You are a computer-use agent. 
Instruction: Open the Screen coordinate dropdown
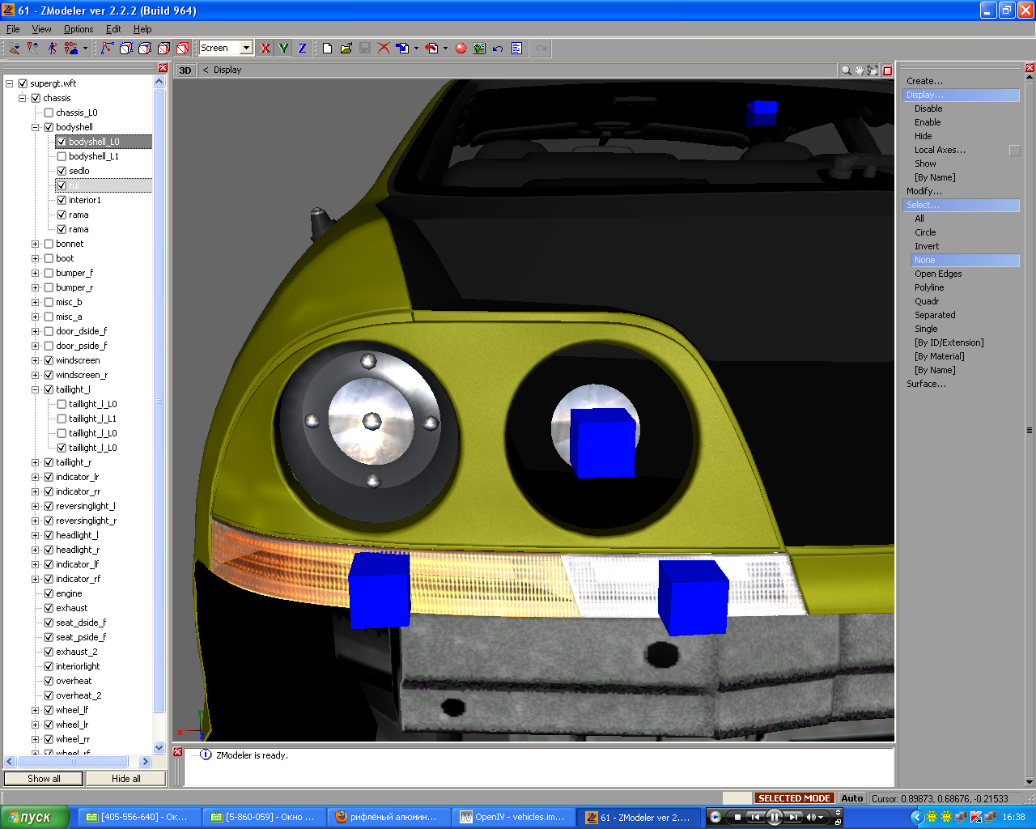pos(246,49)
